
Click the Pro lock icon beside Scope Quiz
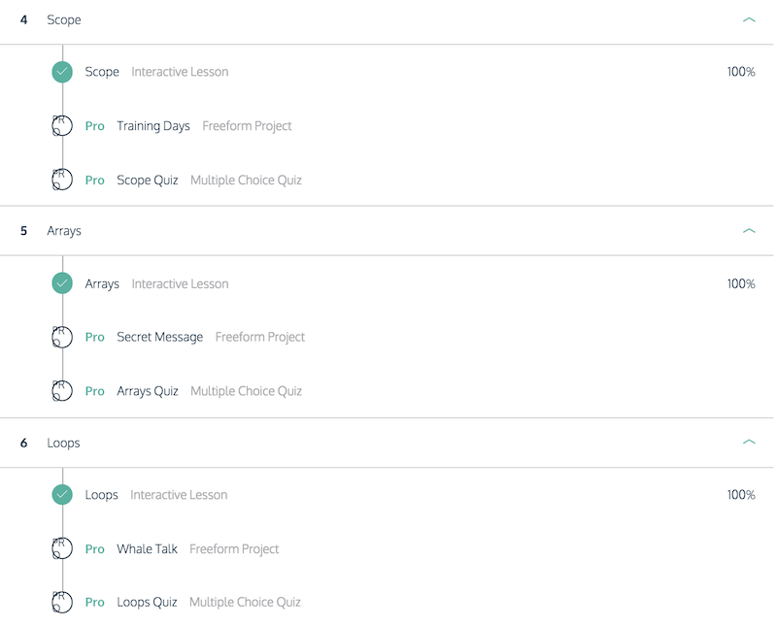[62, 180]
